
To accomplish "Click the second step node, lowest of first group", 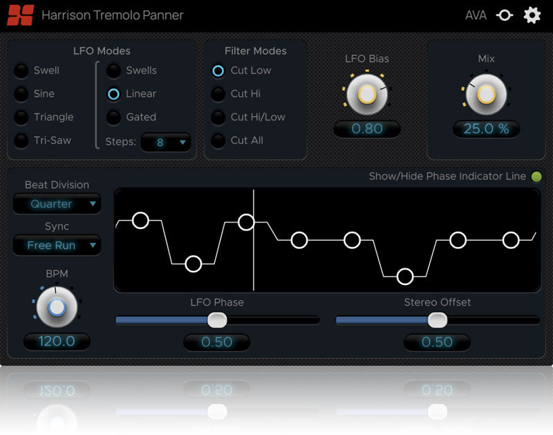I will 194,264.
